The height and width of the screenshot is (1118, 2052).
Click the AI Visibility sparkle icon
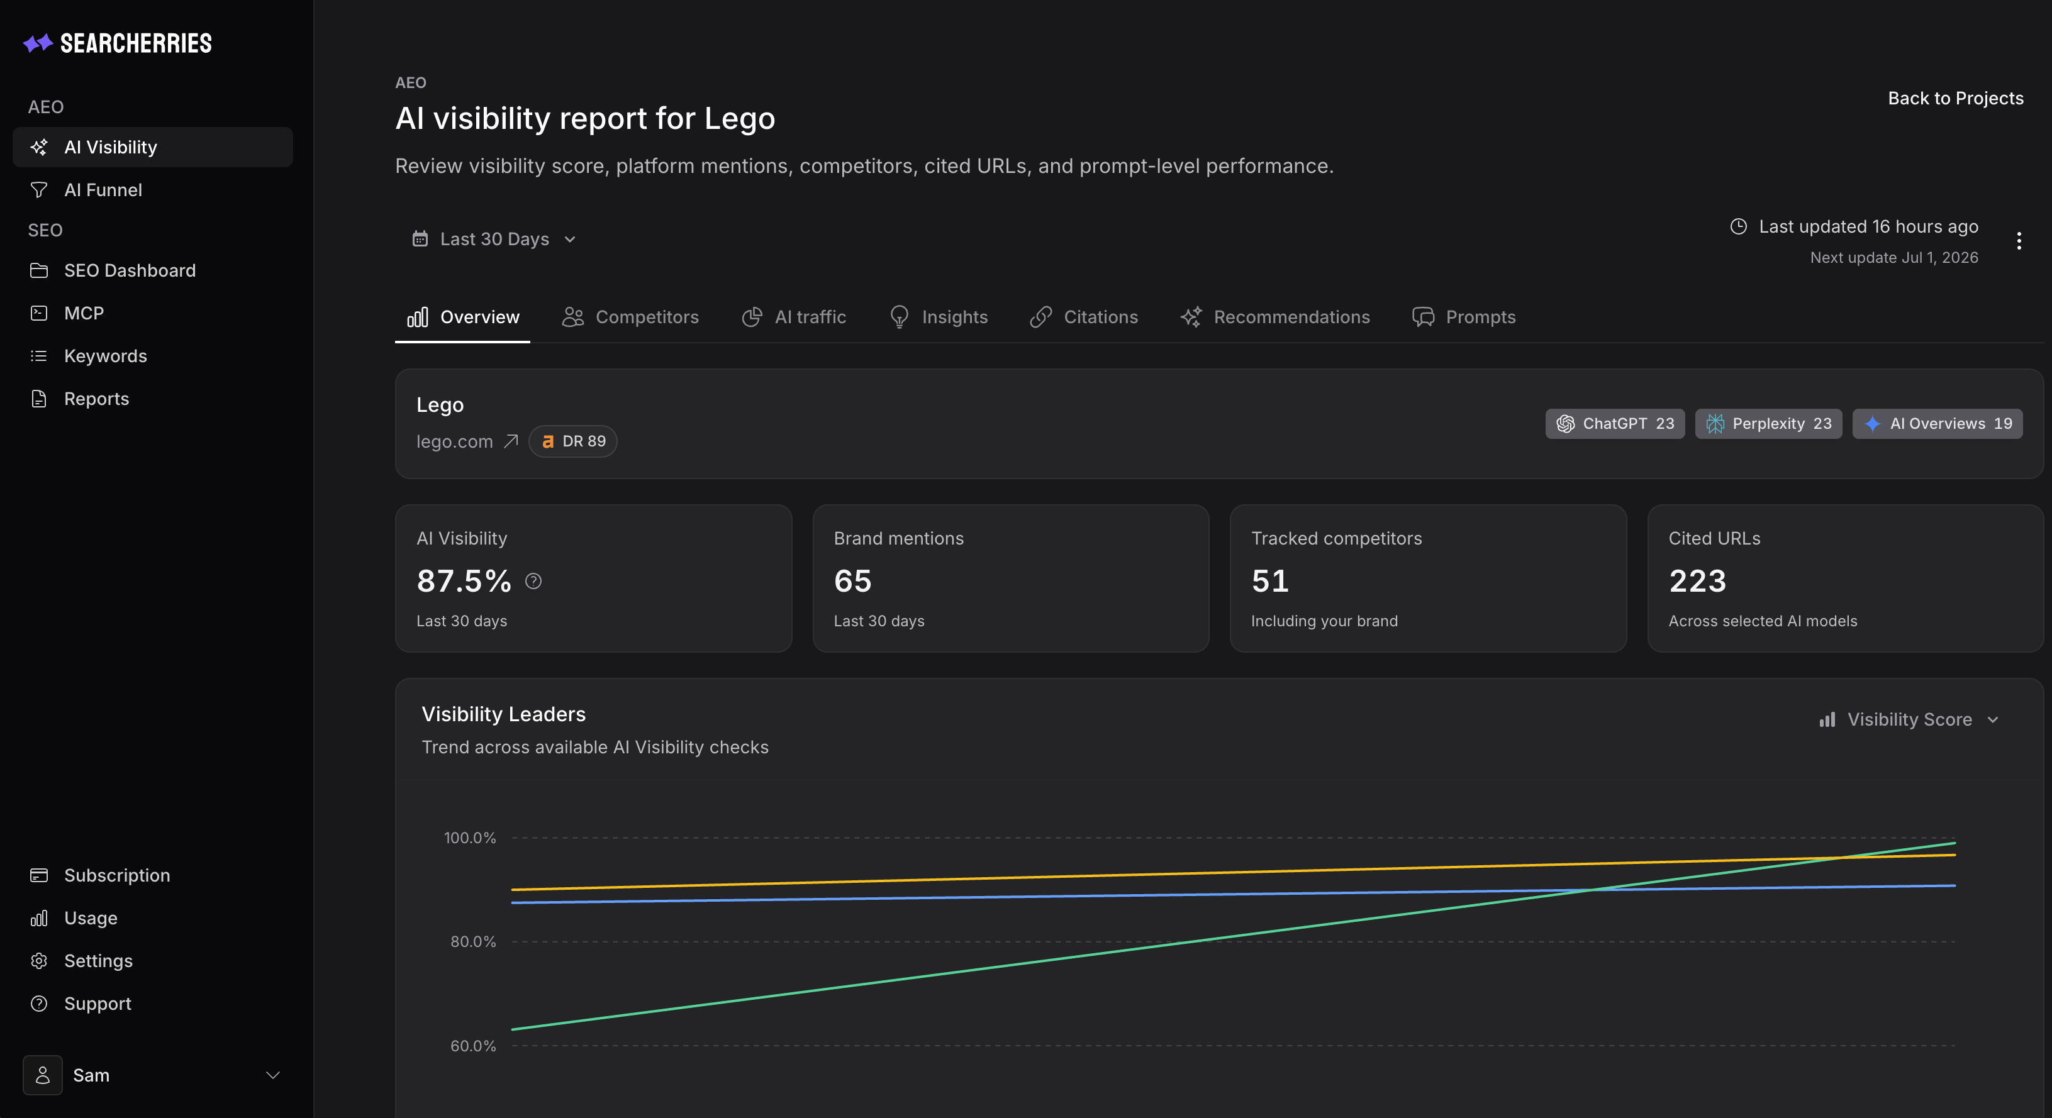click(x=39, y=147)
